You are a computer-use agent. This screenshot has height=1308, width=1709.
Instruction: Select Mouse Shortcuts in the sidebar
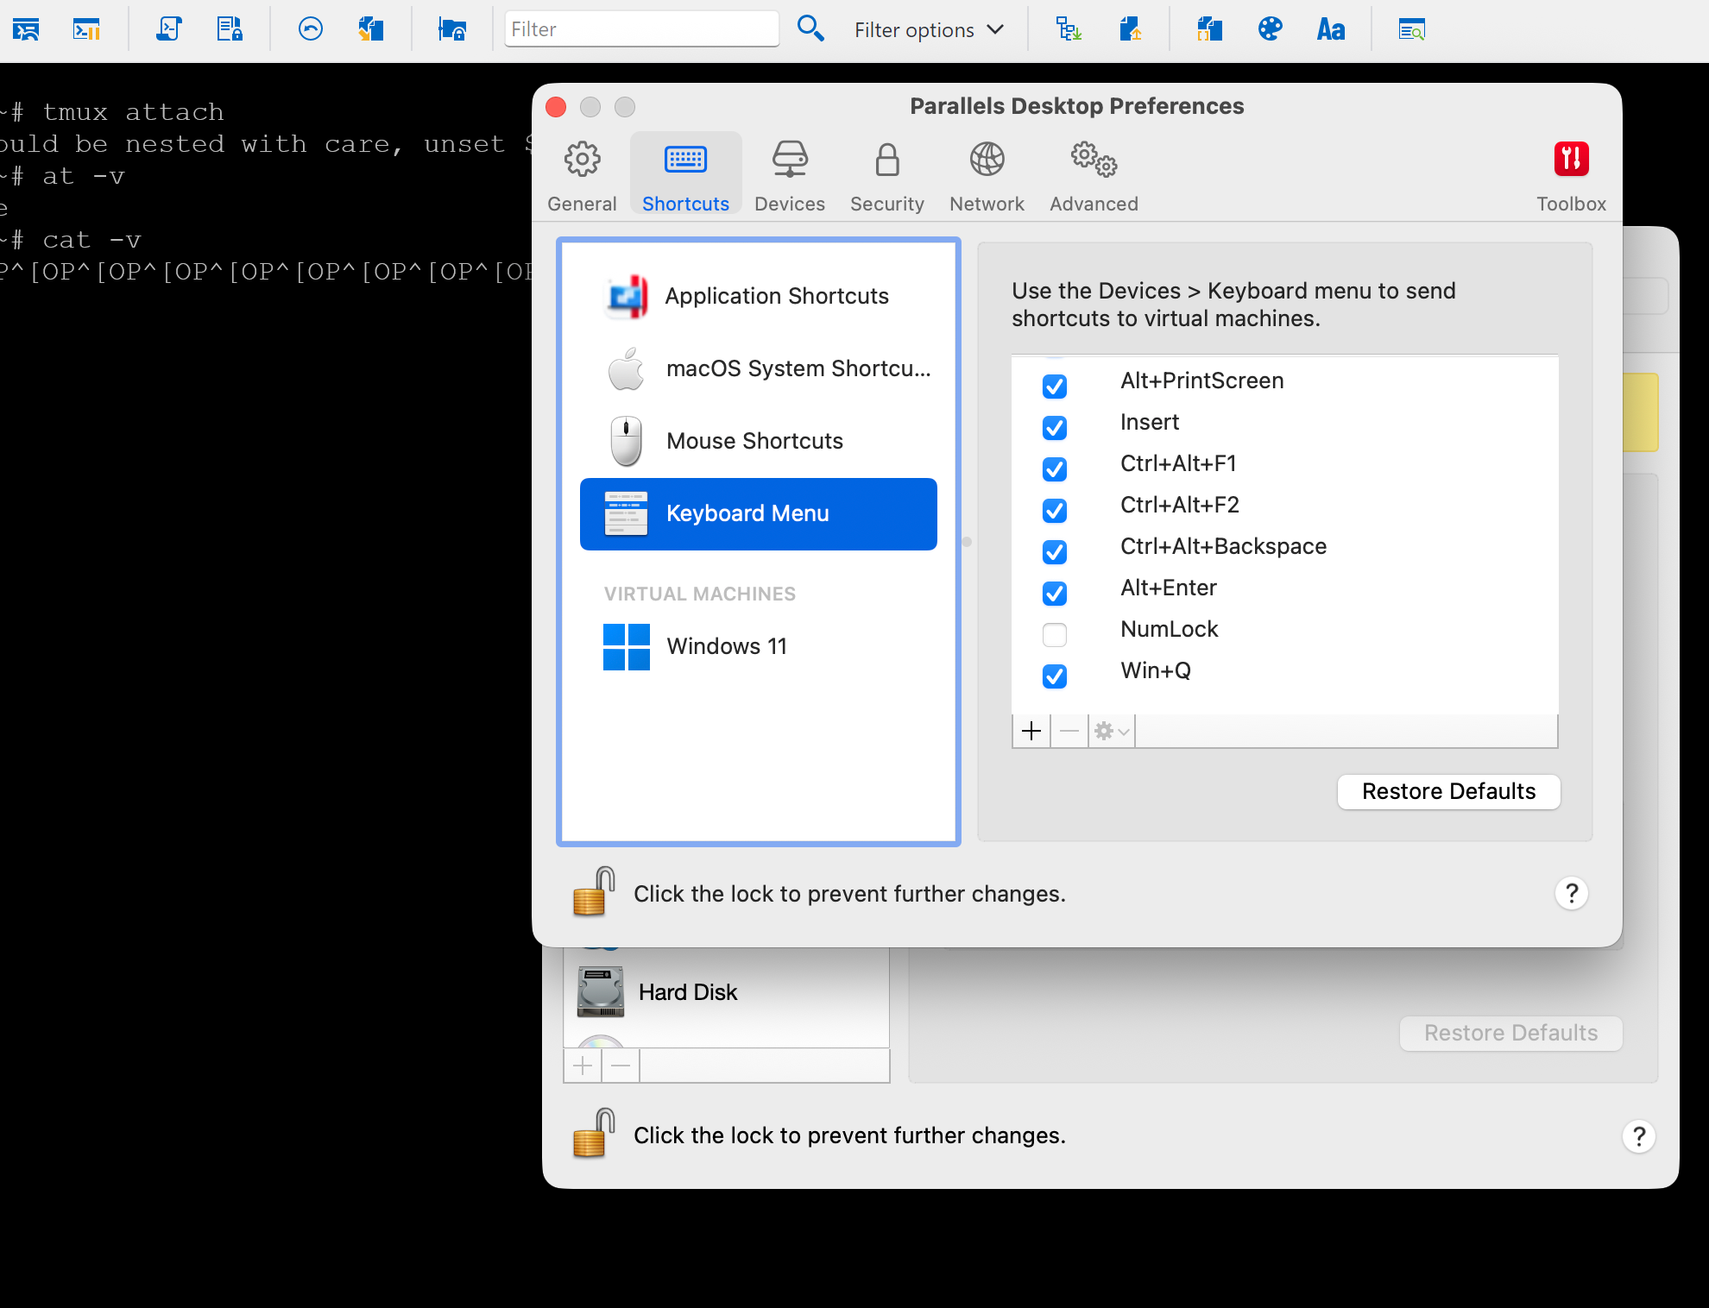coord(759,441)
